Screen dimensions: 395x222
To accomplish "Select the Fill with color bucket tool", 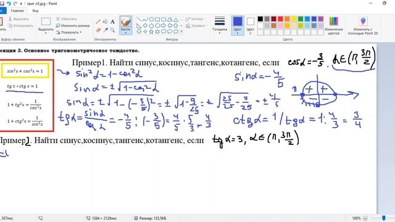I will pyautogui.click(x=106, y=22).
